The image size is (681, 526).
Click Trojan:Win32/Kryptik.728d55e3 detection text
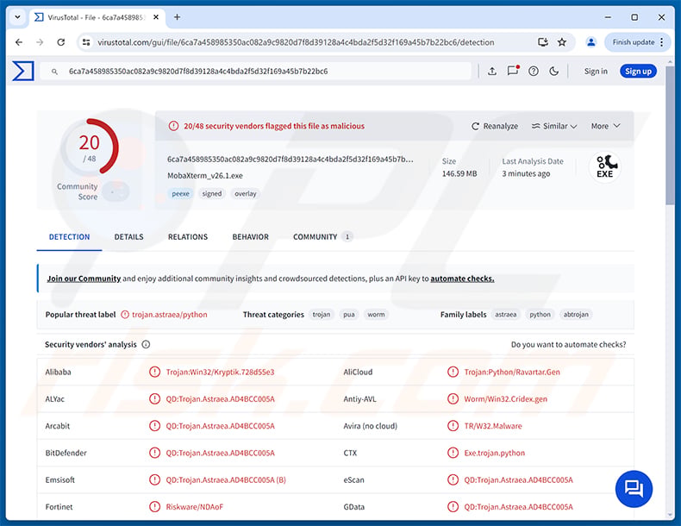(x=220, y=372)
